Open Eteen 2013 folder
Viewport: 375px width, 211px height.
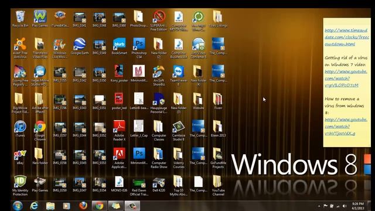click(218, 129)
